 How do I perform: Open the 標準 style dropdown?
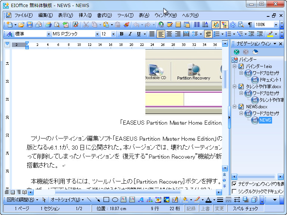pos(49,34)
